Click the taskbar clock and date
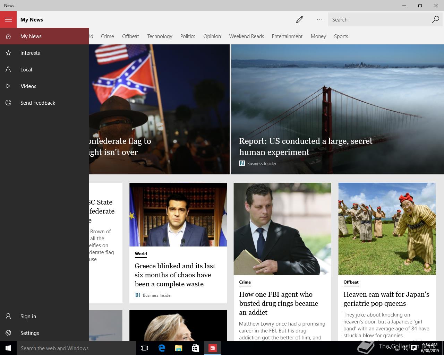This screenshot has height=355, width=444. click(x=430, y=348)
